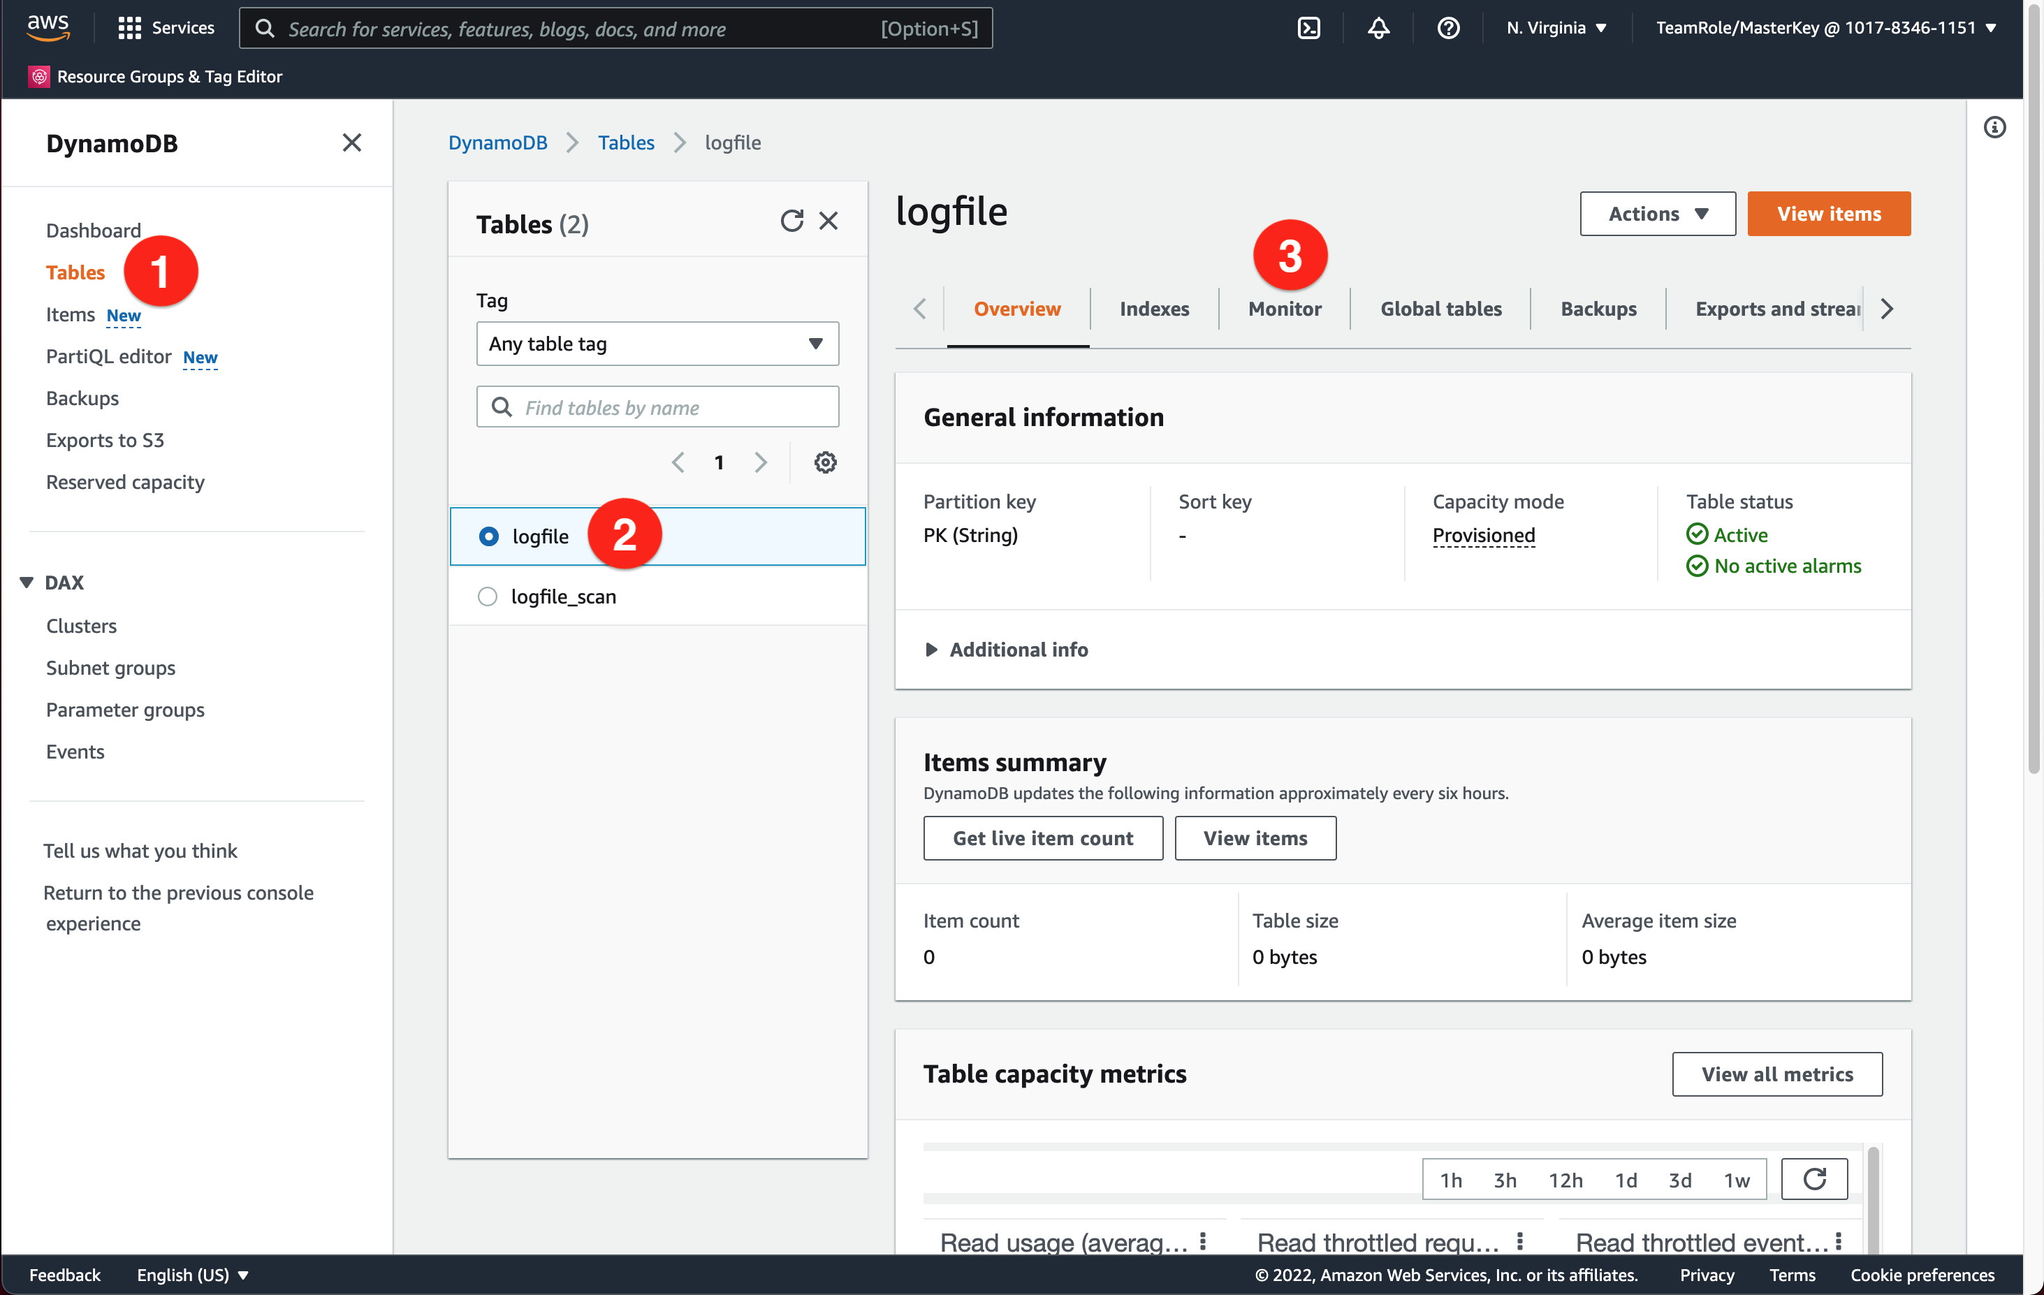
Task: Switch to the Backups tab
Action: (x=1598, y=309)
